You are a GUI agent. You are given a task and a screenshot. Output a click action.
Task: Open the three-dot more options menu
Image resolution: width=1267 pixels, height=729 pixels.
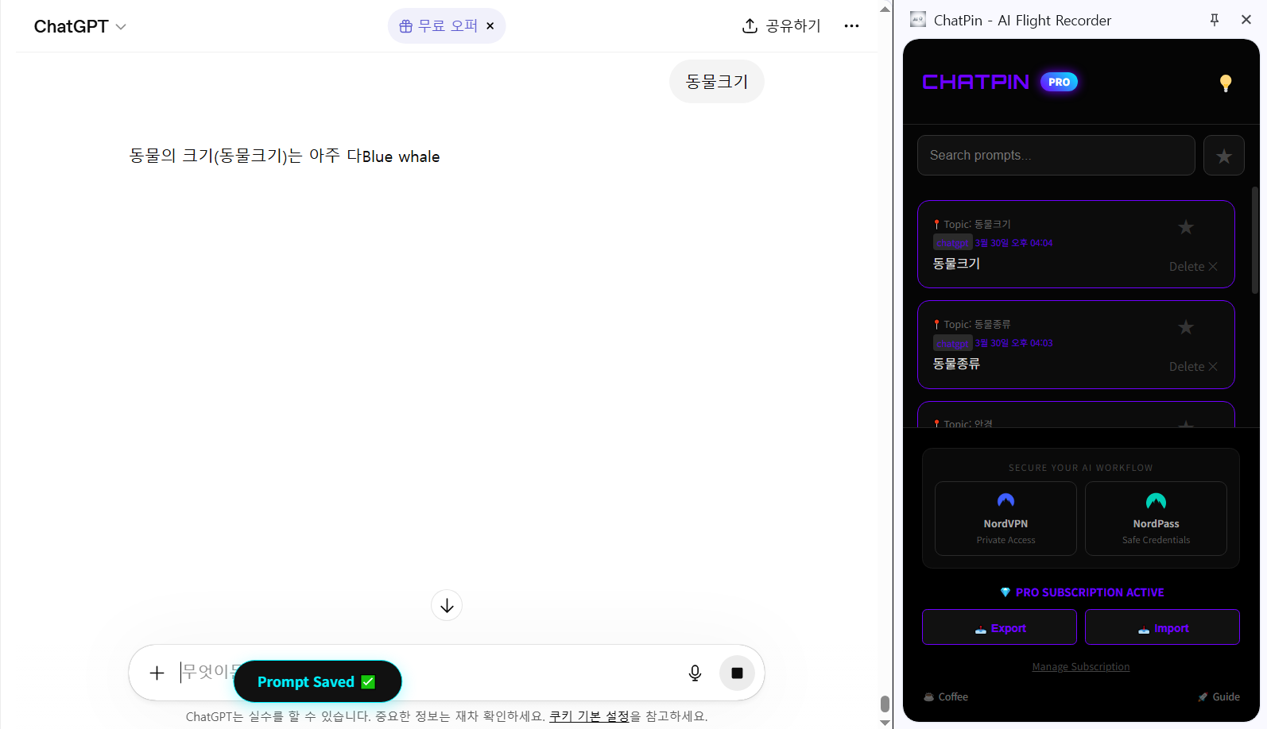(851, 26)
